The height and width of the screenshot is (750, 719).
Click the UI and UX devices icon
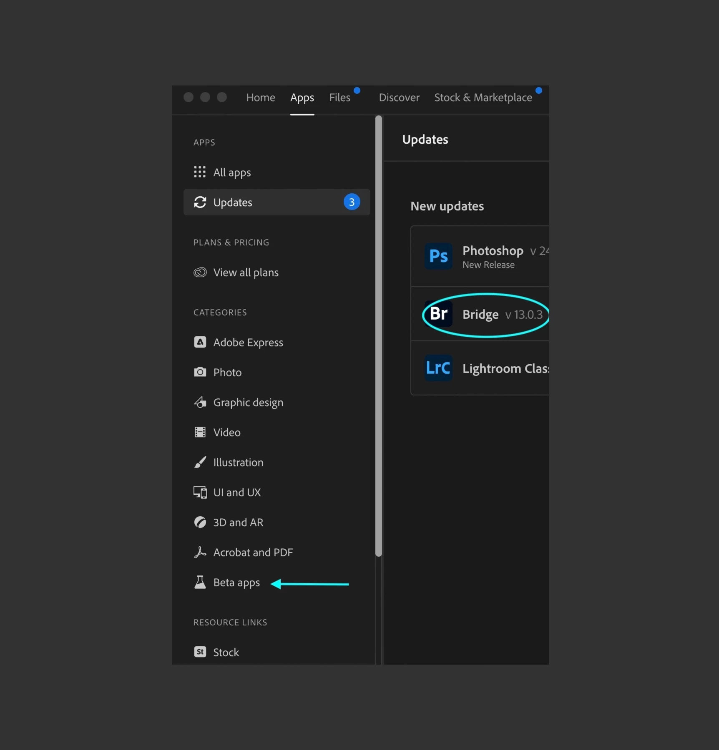(x=200, y=492)
